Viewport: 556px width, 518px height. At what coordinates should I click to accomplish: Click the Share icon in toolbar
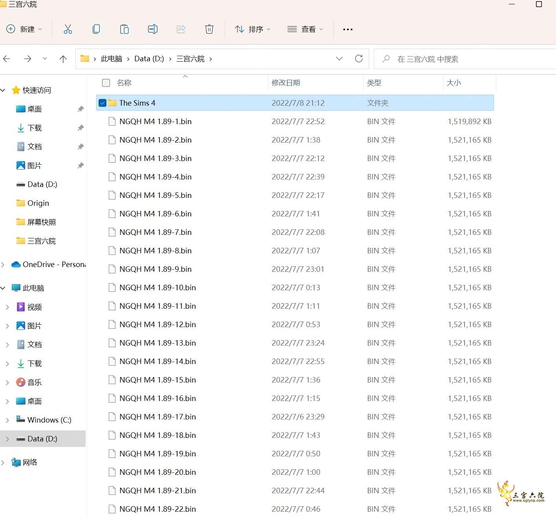pos(181,29)
